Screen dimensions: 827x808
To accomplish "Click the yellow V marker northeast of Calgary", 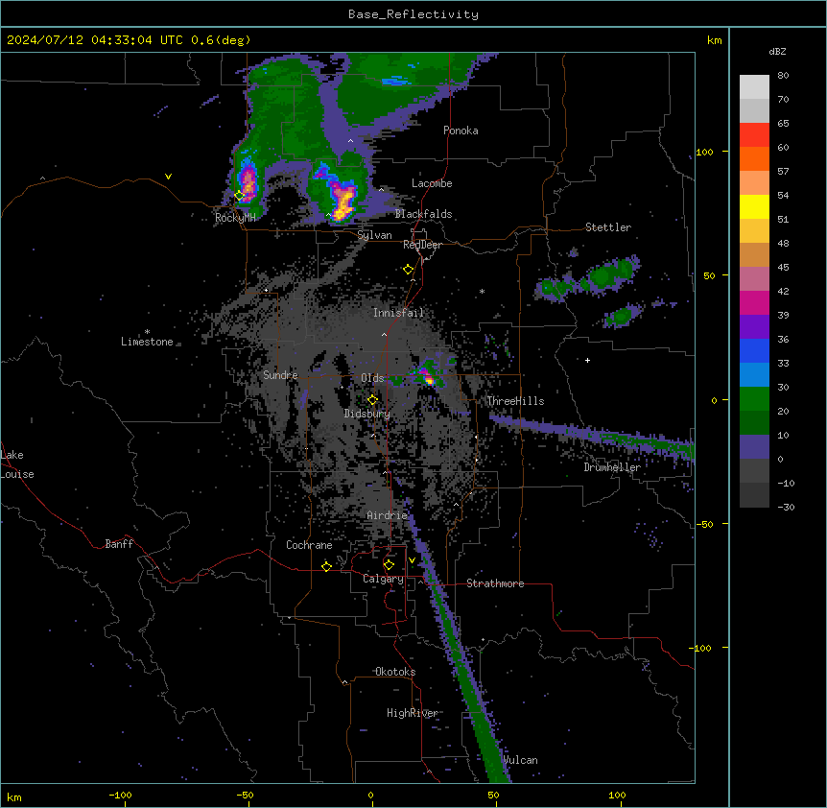I will pos(412,560).
